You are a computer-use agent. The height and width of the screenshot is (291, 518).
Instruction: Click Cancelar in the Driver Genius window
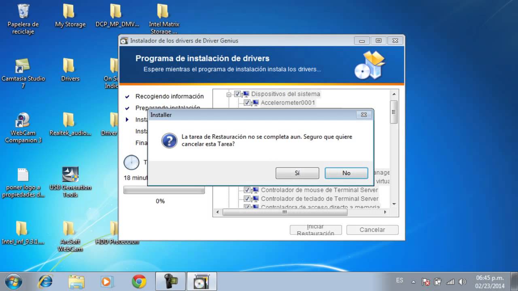(x=372, y=230)
